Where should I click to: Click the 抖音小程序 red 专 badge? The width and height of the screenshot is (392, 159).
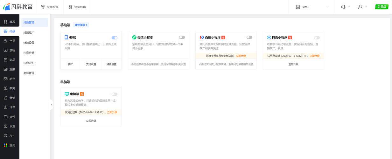[x=290, y=37]
